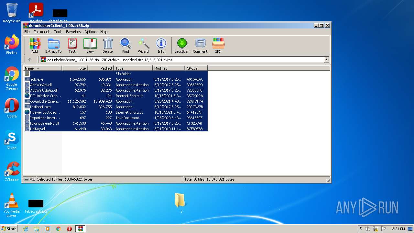Select the DC Unlocker Crac... shortcut
Image resolution: width=414 pixels, height=233 pixels.
(x=115, y=96)
